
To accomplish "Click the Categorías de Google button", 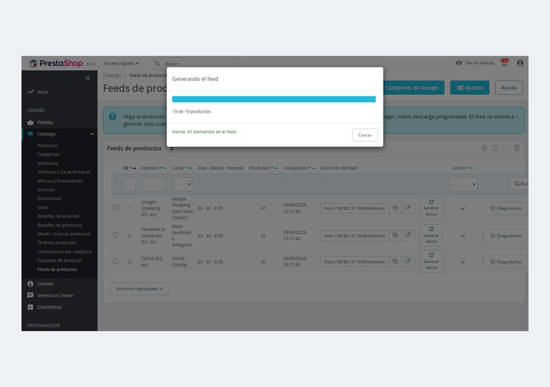I will (412, 88).
